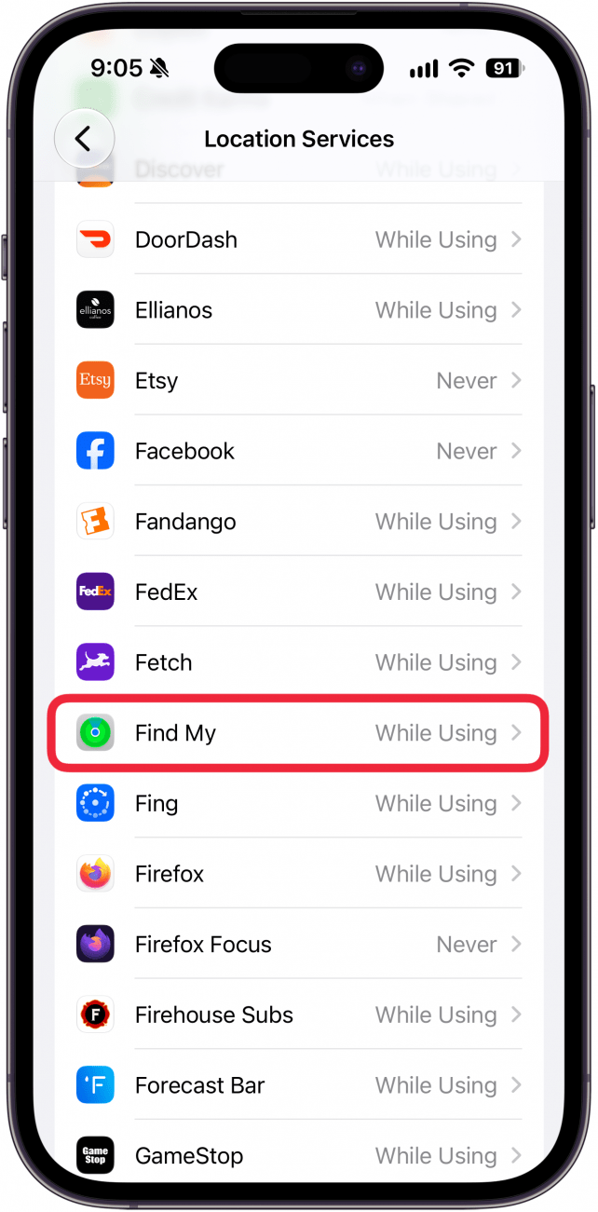Expand Find My location chevron
Image resolution: width=598 pixels, height=1212 pixels.
point(516,733)
